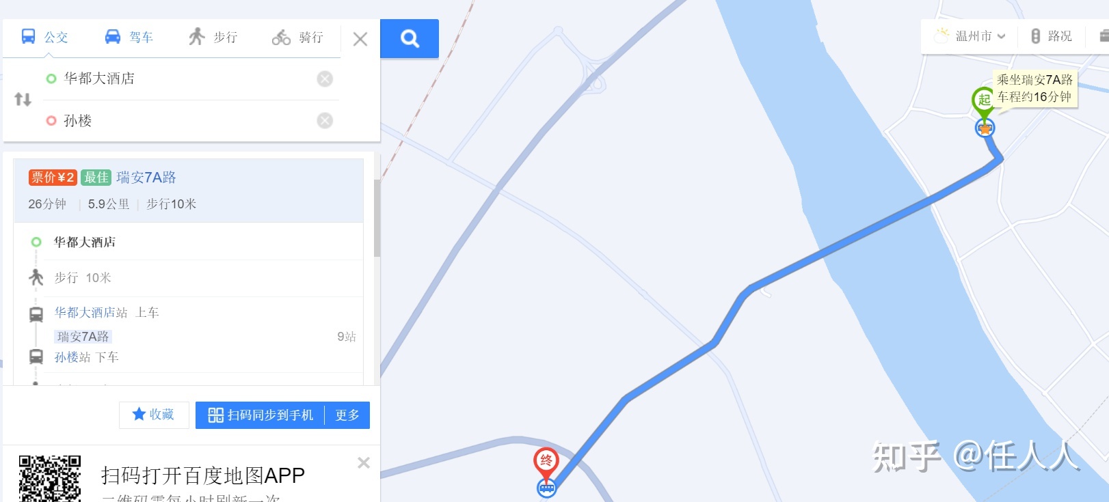This screenshot has width=1109, height=502.
Task: Click the 收藏 favorite button
Action: tap(154, 415)
